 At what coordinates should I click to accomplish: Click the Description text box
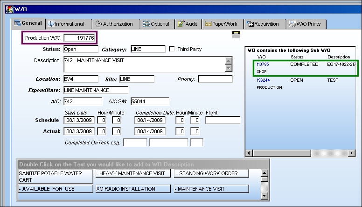click(144, 64)
